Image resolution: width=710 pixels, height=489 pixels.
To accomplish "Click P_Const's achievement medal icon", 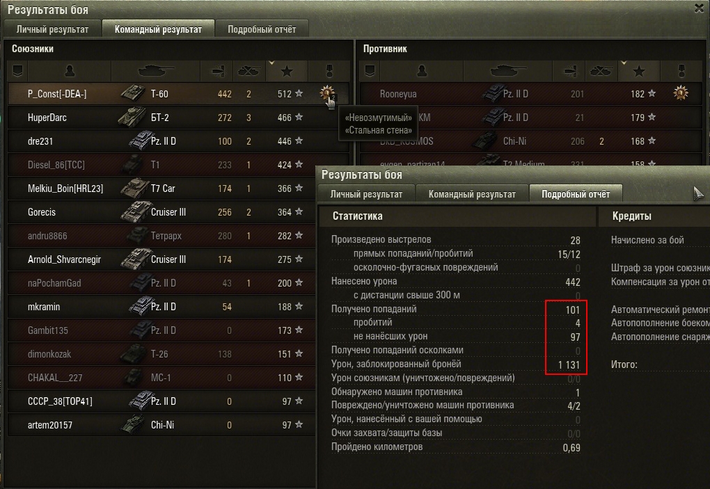I will (327, 93).
